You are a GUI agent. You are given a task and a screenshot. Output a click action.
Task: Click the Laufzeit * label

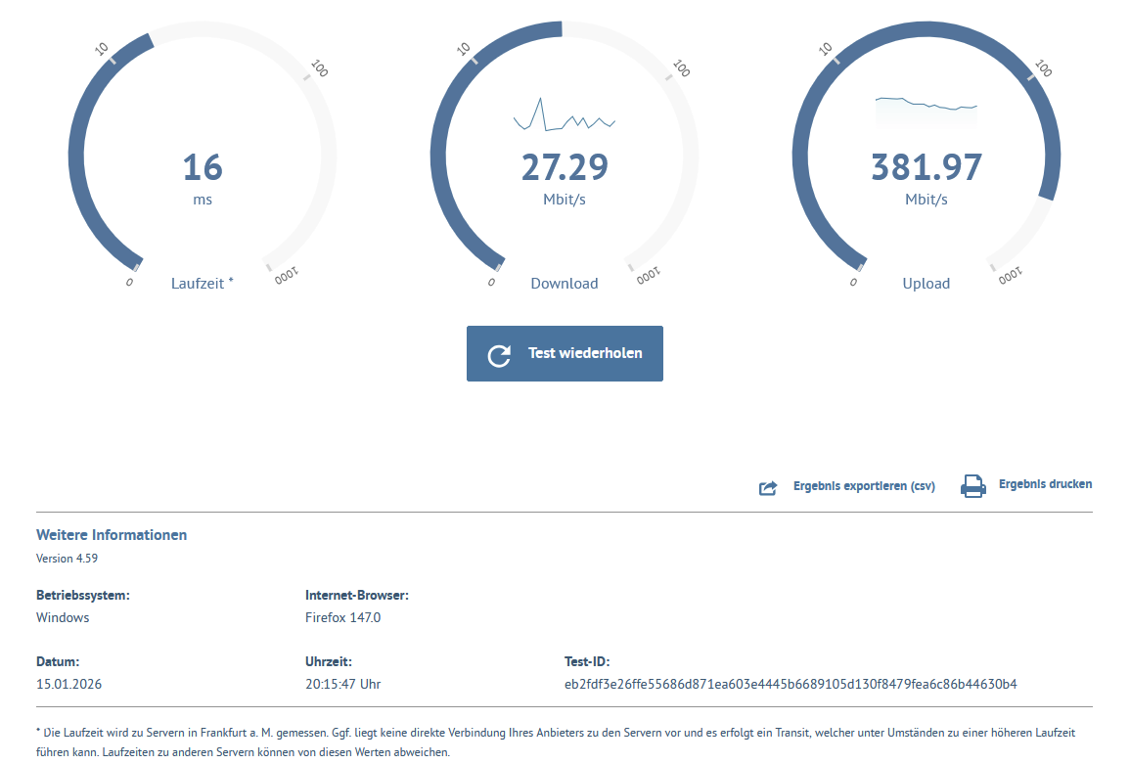202,284
